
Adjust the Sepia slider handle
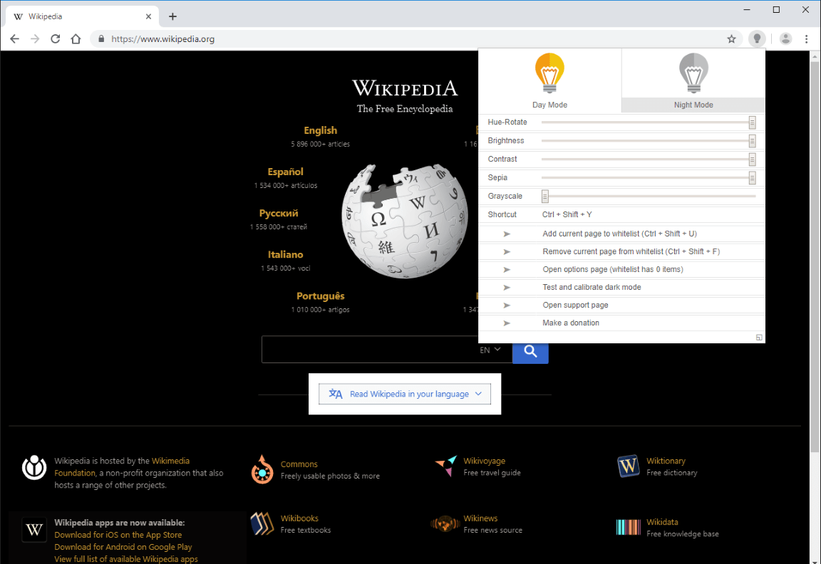tap(752, 178)
